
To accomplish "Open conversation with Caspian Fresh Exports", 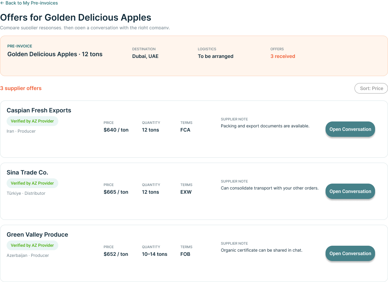I will pyautogui.click(x=350, y=129).
